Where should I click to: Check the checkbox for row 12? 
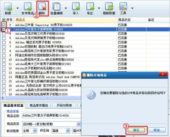coord(4,68)
